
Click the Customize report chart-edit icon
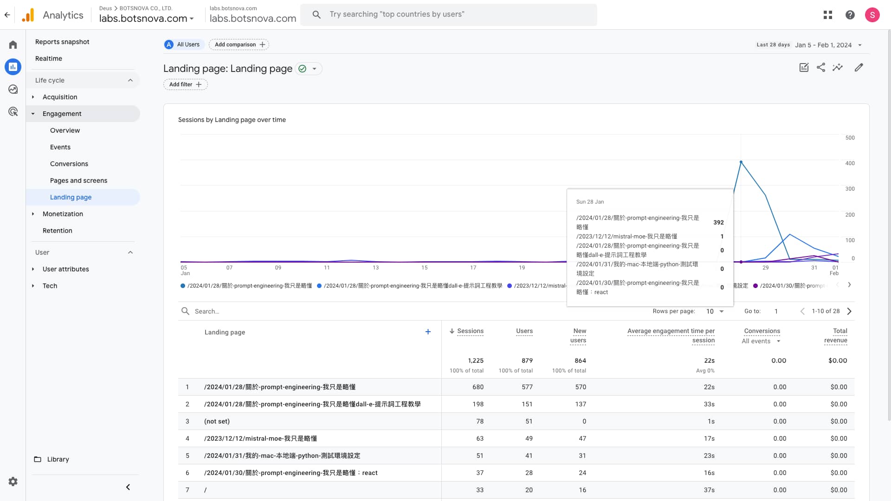[804, 68]
